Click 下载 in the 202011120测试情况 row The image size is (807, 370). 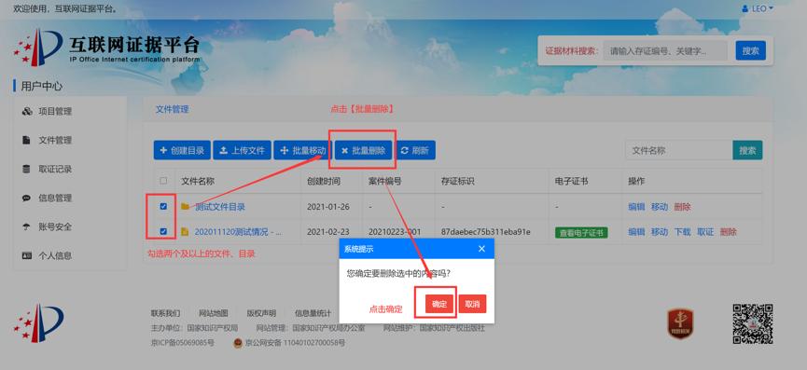tap(682, 232)
